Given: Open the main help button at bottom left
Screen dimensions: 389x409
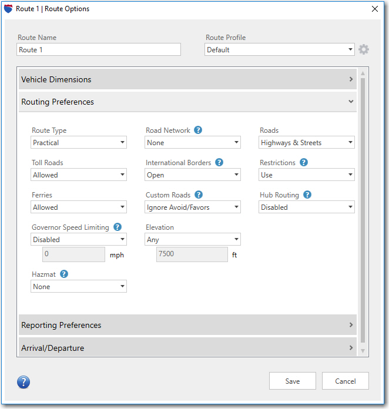Looking at the screenshot, I should 24,383.
